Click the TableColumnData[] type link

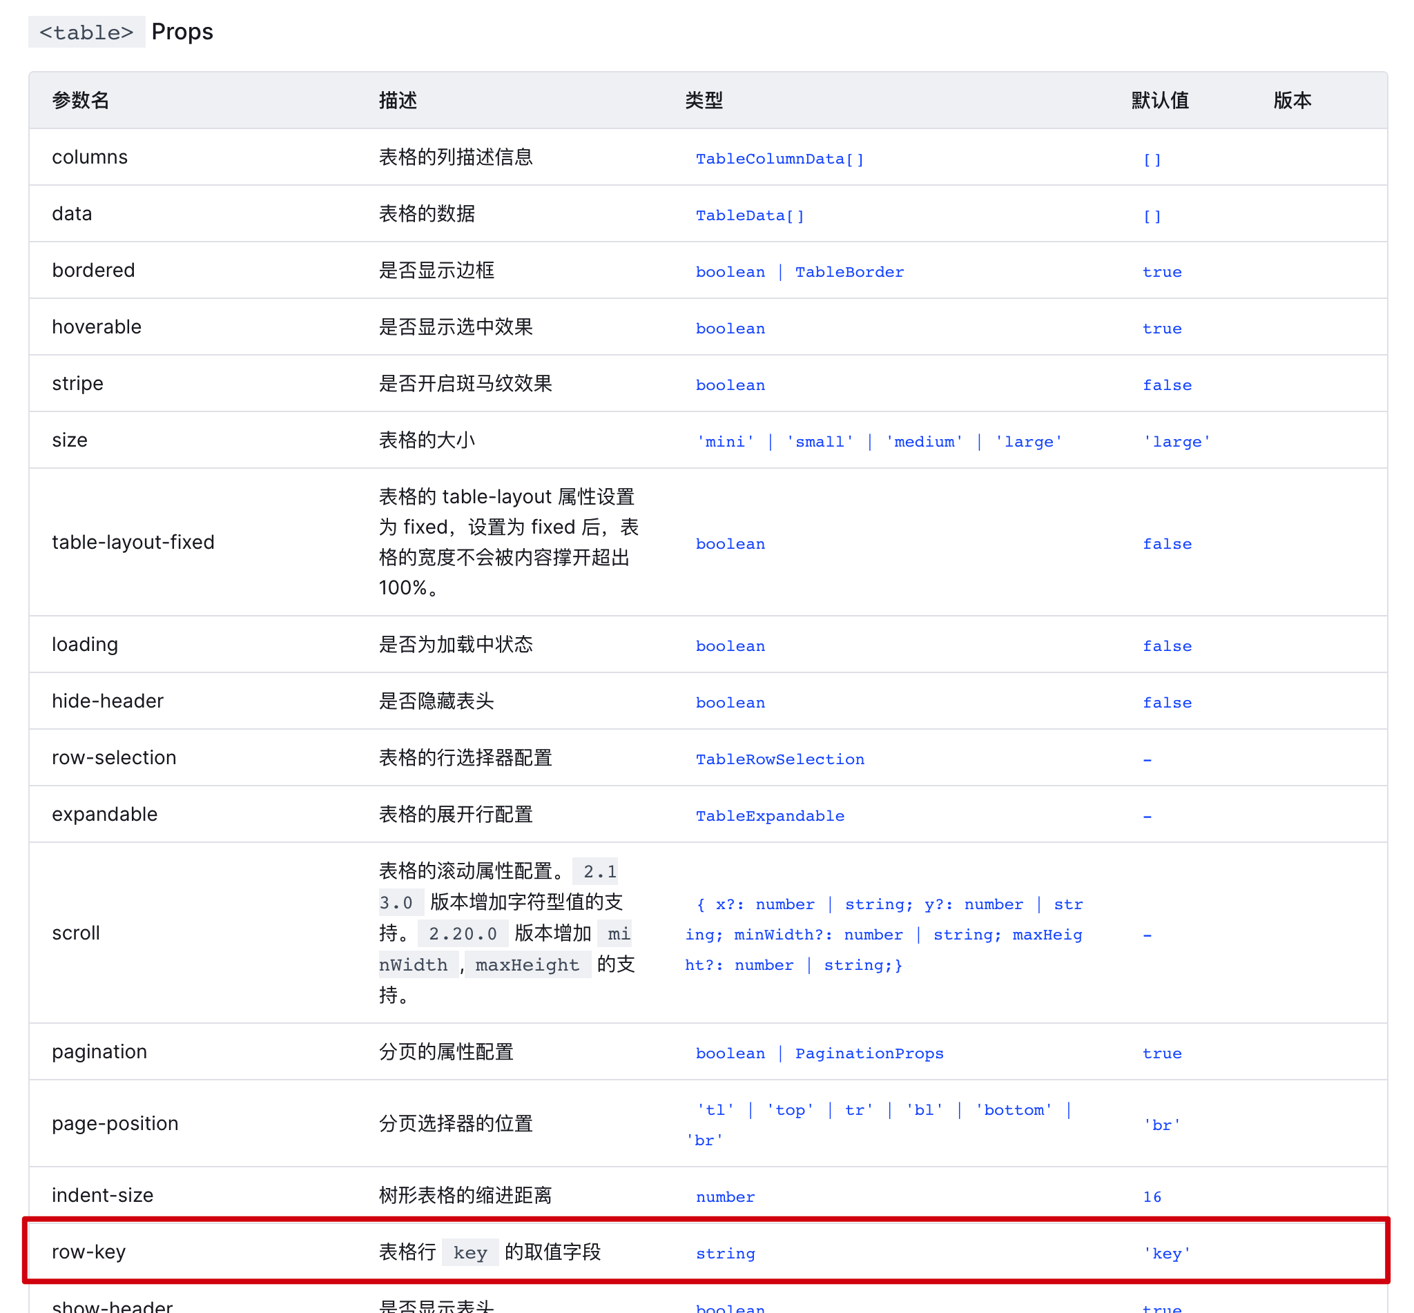pos(779,159)
